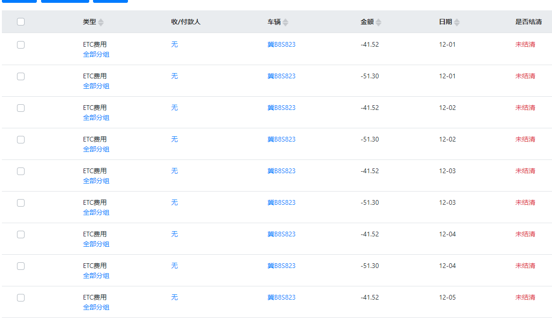Click 未结清 status in the 12-03 -41.52 row
This screenshot has height=318, width=552.
(525, 171)
